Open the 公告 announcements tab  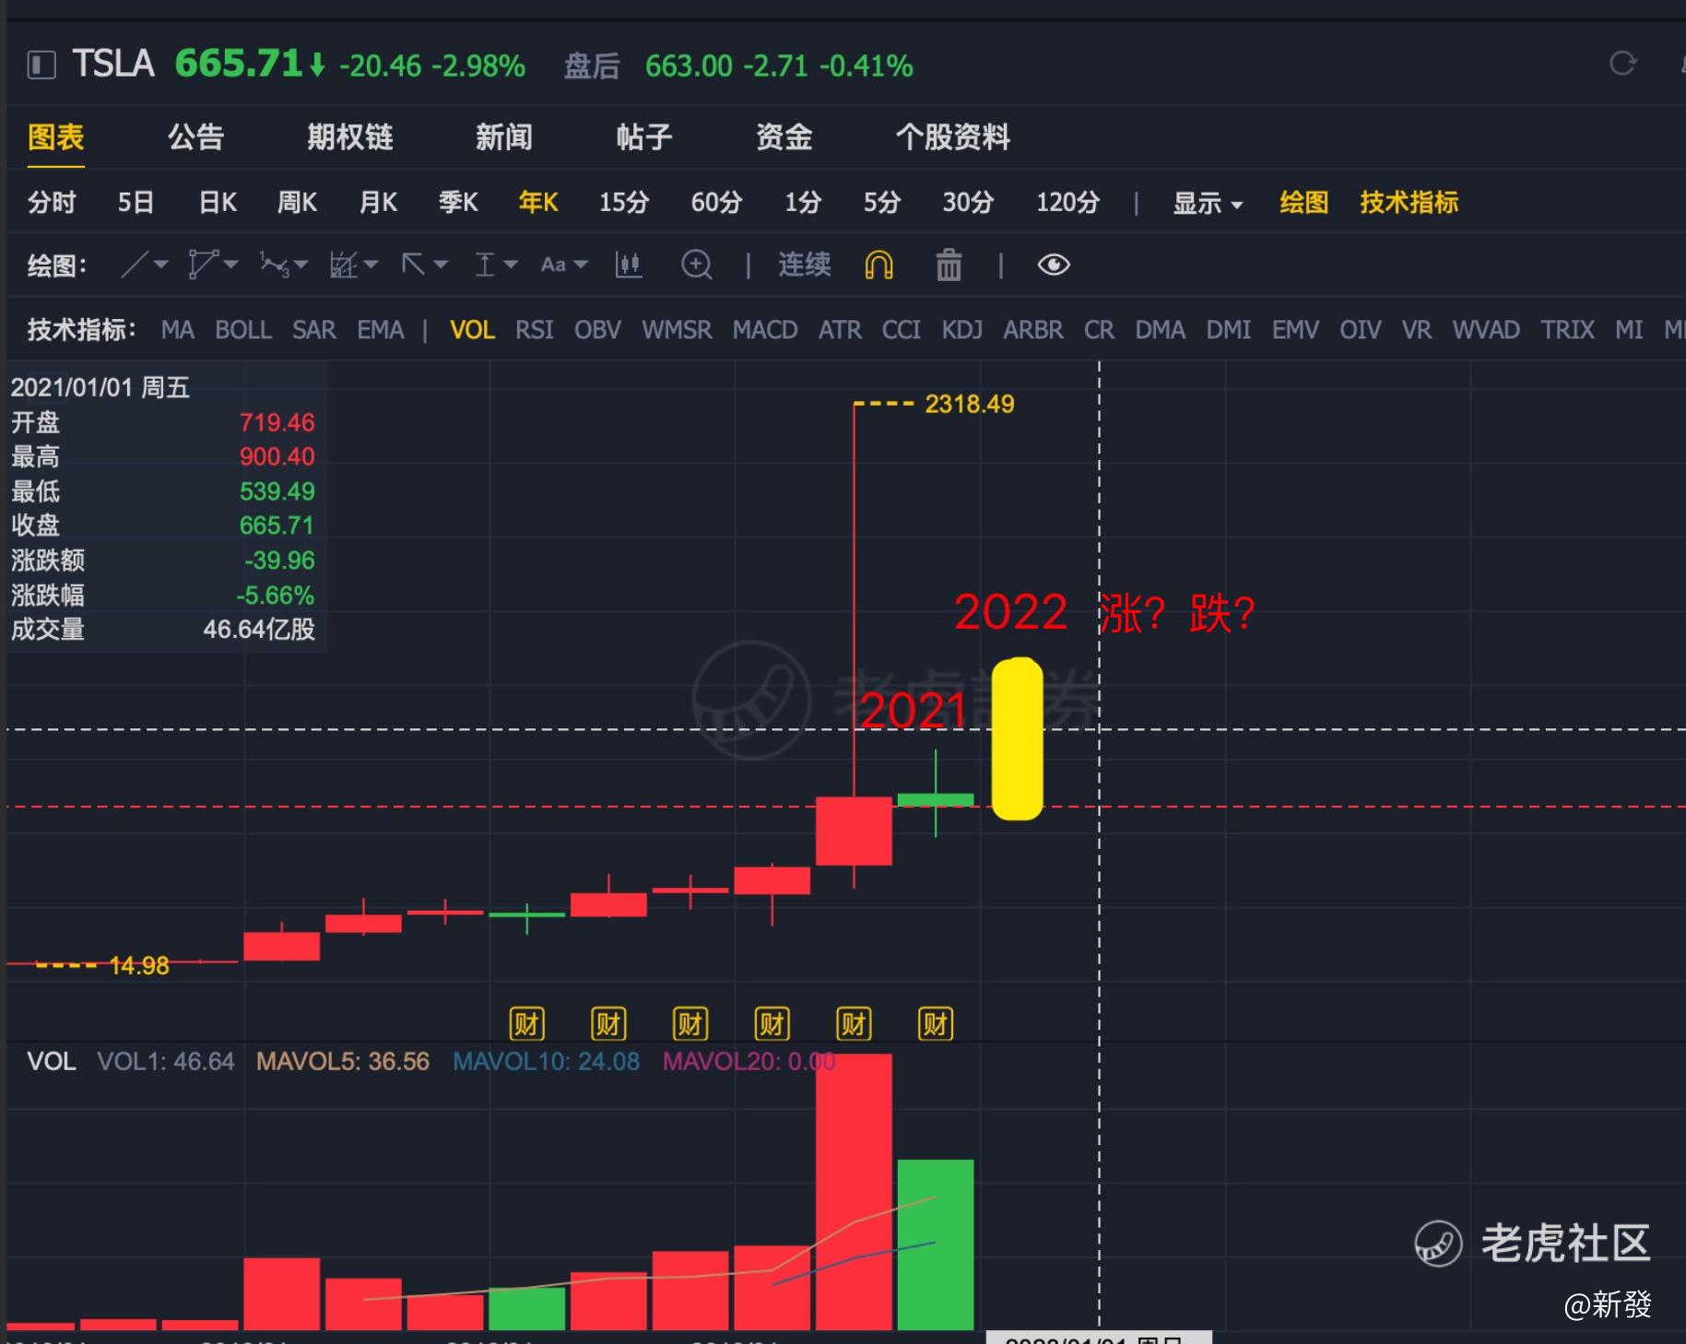[195, 137]
